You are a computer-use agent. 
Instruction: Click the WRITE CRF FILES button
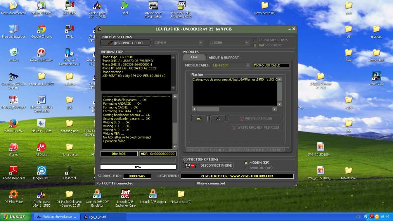[x=255, y=119]
